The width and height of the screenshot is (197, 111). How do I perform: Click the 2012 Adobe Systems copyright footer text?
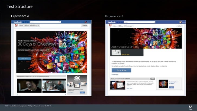(28, 106)
